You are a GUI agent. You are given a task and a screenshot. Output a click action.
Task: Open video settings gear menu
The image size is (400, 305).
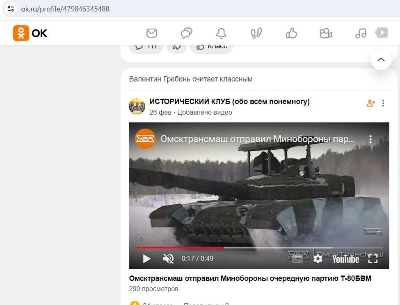tap(318, 259)
